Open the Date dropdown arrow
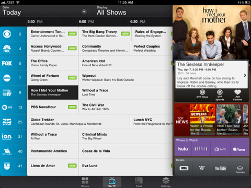The height and width of the screenshot is (188, 251). coord(84,12)
